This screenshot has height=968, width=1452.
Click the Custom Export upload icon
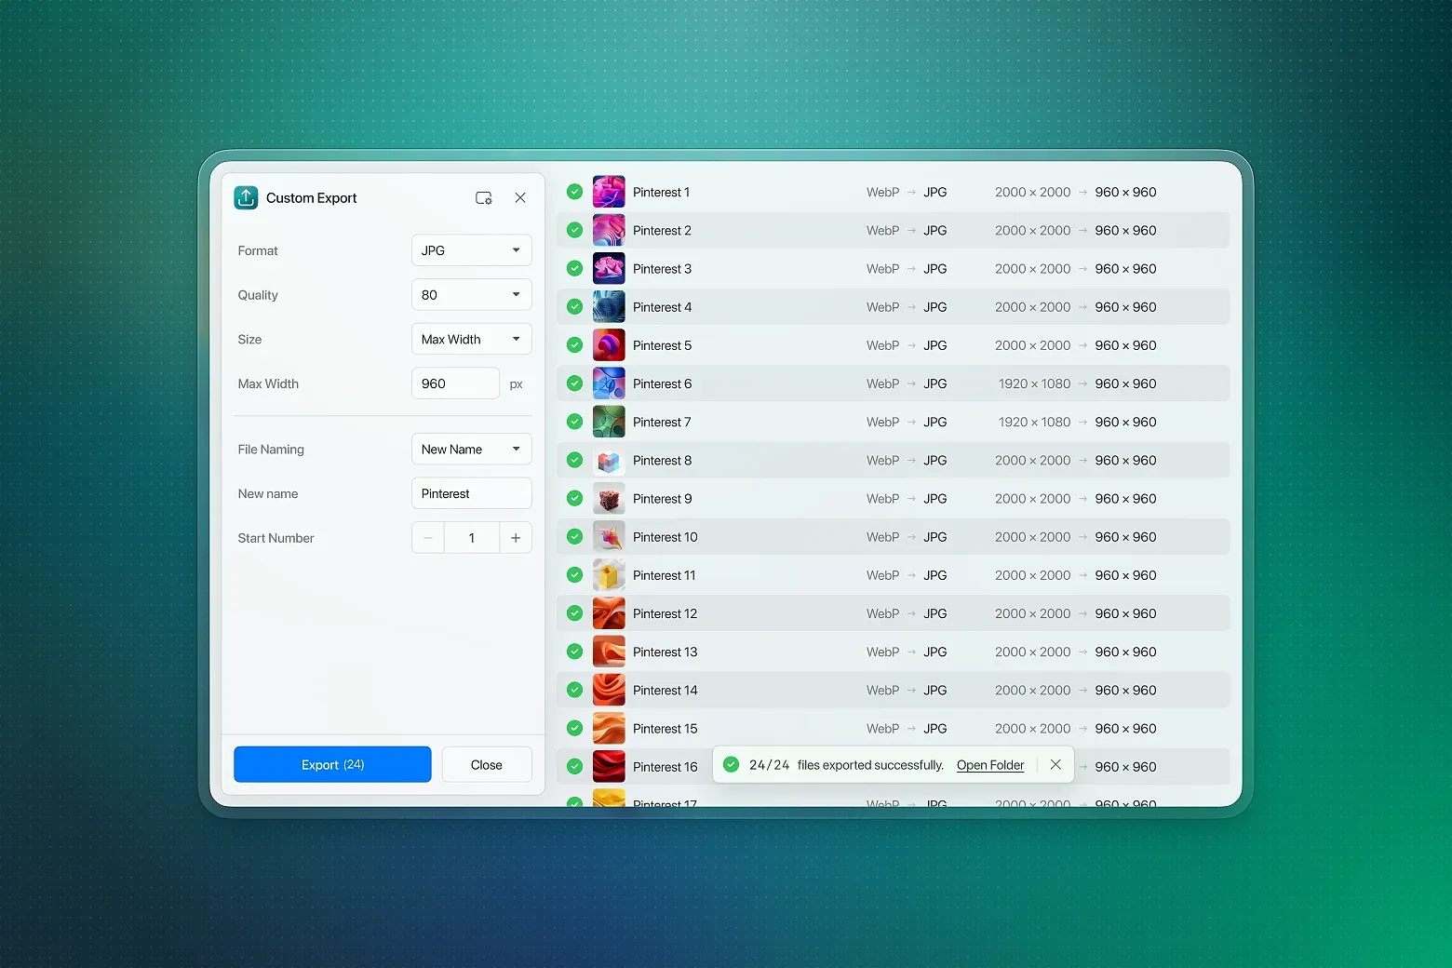[x=245, y=197]
